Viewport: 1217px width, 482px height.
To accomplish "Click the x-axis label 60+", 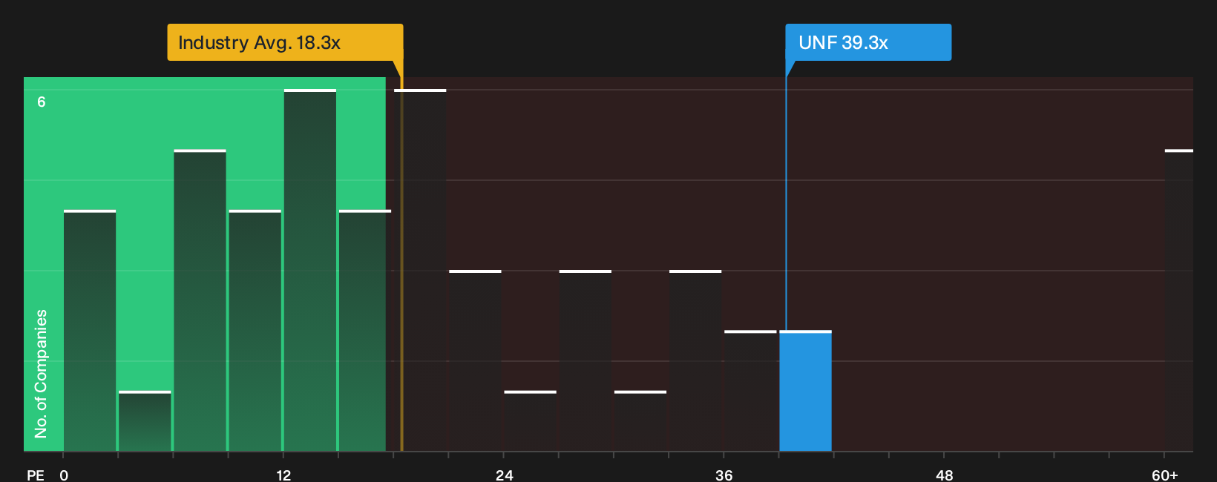I will [x=1165, y=475].
